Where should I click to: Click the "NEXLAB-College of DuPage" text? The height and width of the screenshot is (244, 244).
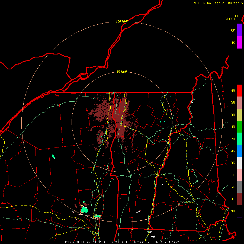coord(216,3)
